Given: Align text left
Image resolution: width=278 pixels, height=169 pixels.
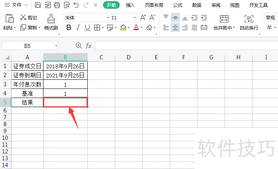Looking at the screenshot, I should point(166,28).
